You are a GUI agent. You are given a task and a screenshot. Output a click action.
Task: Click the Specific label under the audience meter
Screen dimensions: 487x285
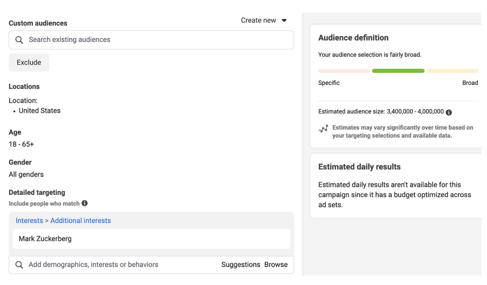[x=329, y=83]
